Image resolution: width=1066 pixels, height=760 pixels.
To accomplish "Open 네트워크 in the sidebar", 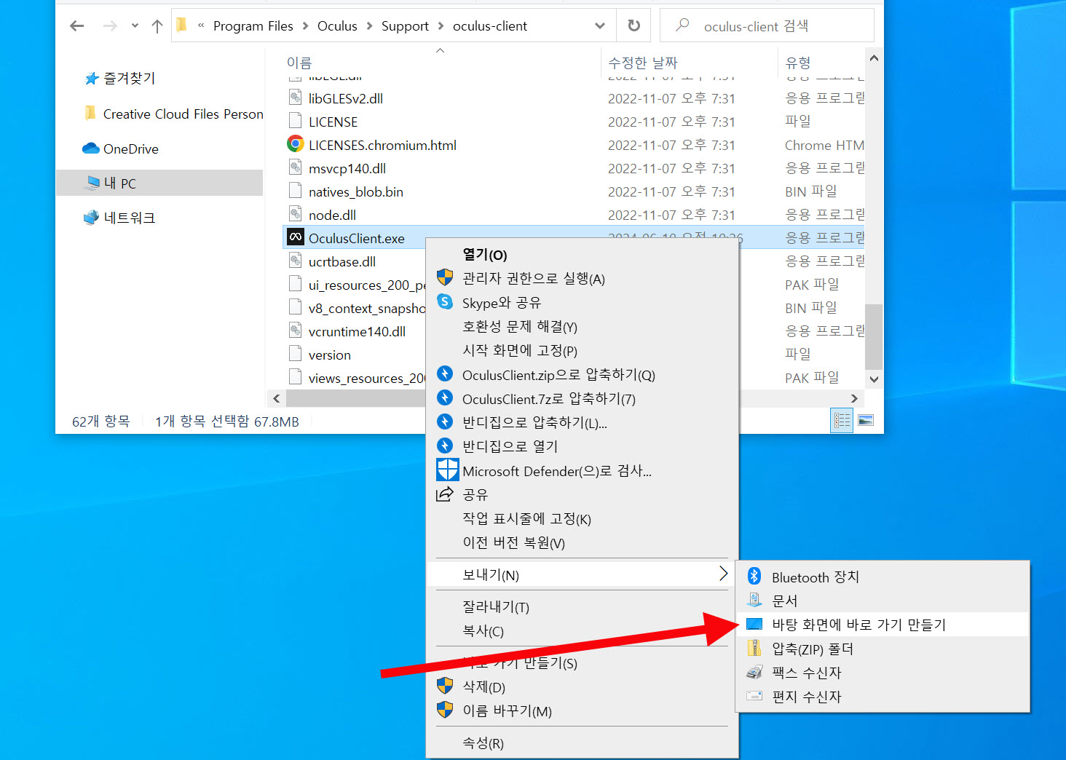I will coord(119,218).
